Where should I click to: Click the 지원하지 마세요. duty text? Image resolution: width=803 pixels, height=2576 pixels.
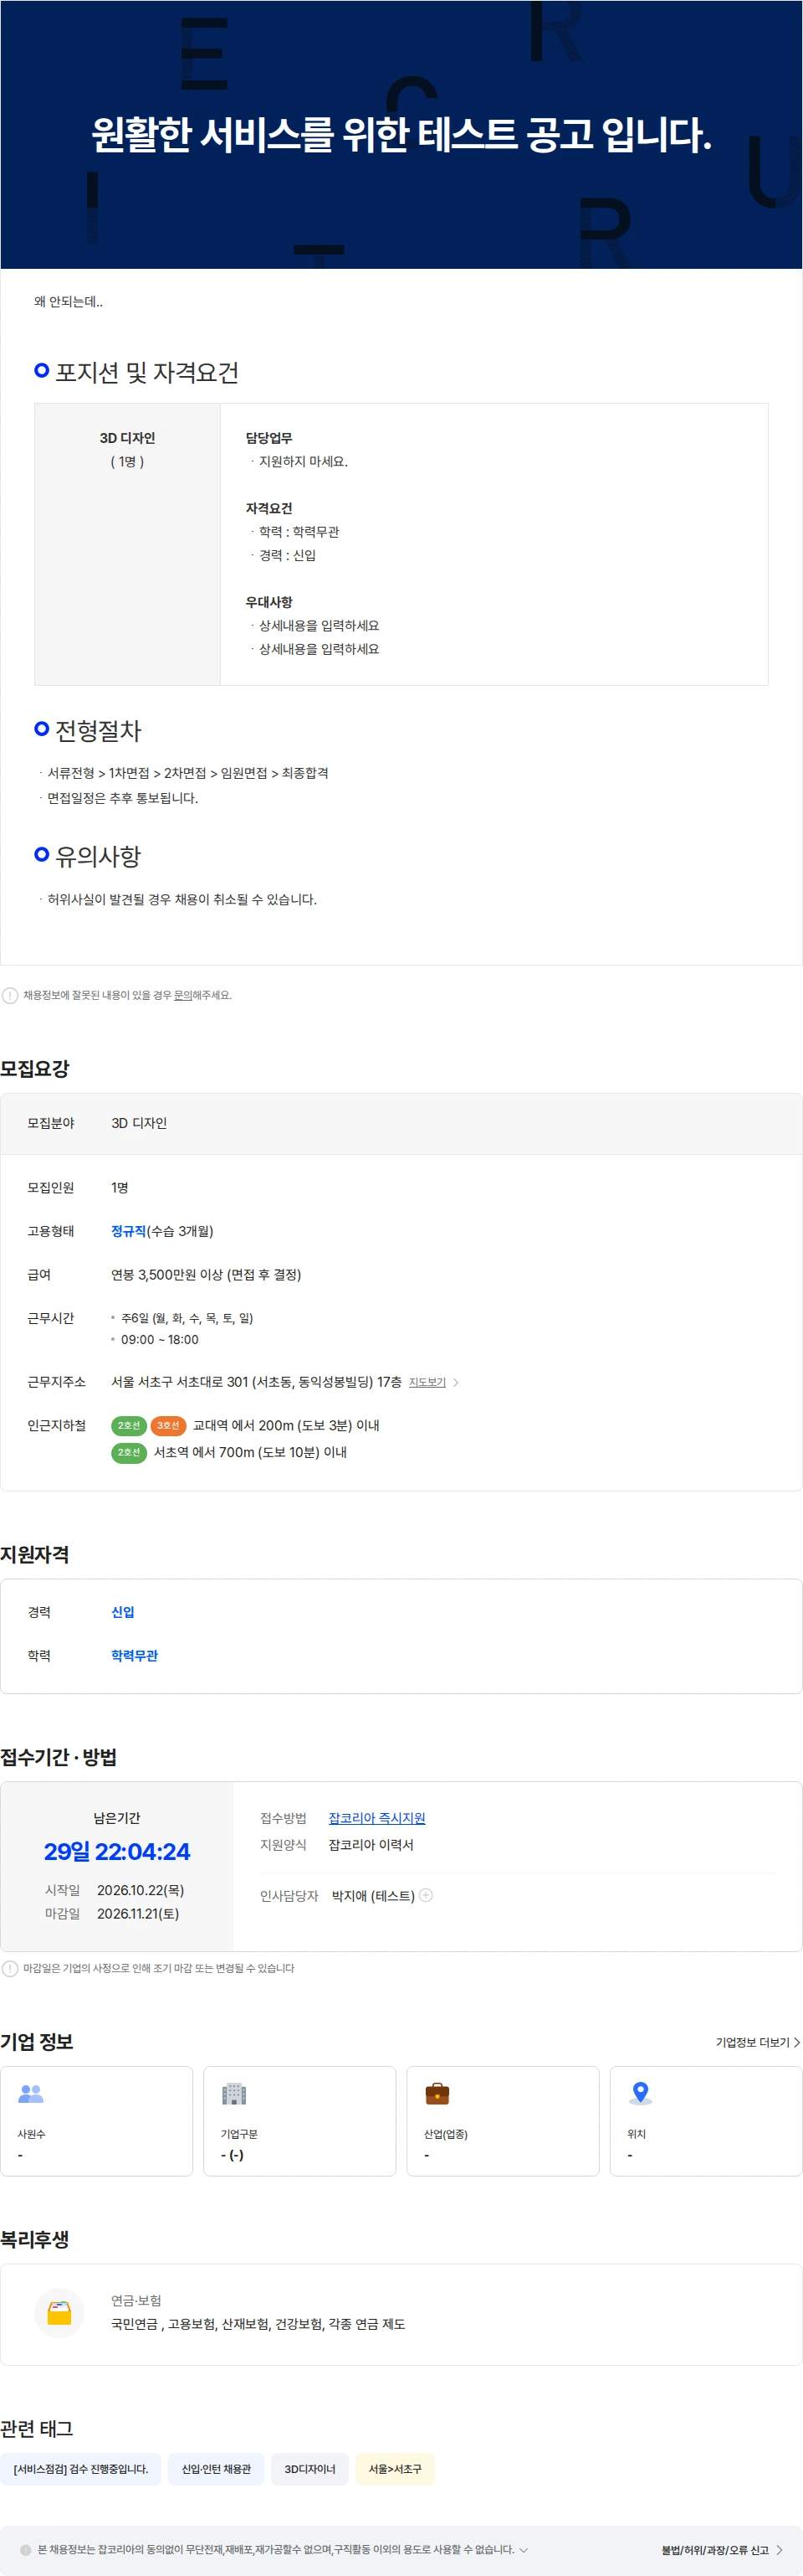304,462
